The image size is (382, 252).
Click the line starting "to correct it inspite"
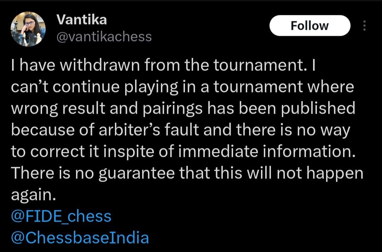coord(183,151)
